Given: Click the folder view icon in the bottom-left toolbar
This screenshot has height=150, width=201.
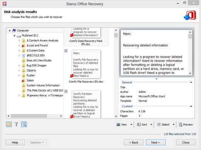Looking at the screenshot, I should click(9, 124).
